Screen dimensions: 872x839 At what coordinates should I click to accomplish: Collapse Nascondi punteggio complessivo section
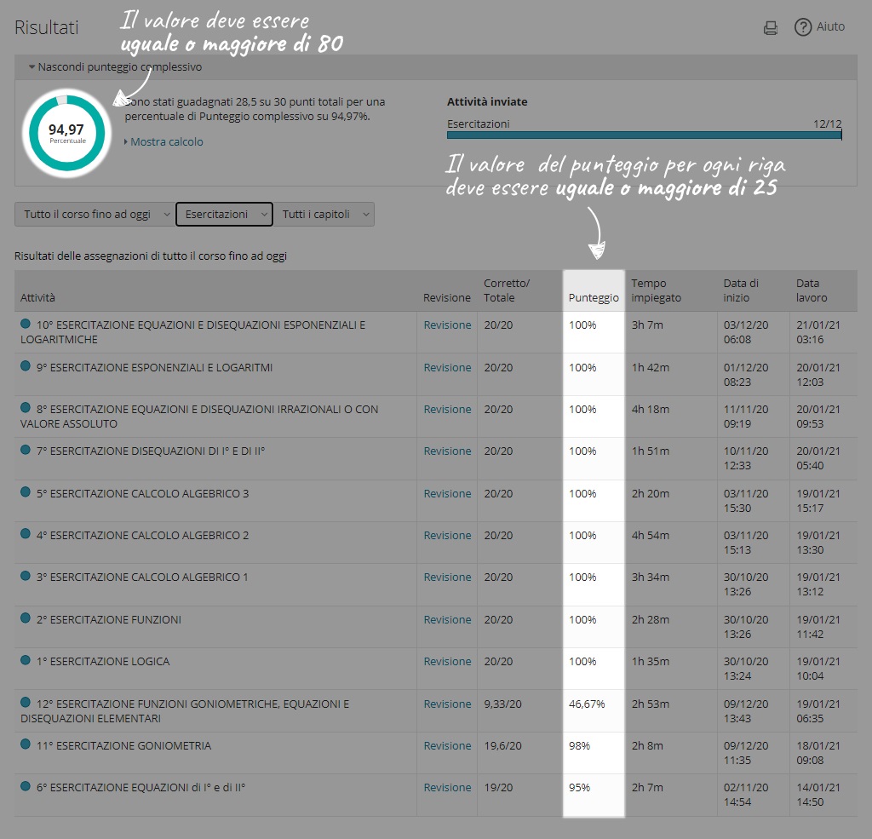point(115,66)
